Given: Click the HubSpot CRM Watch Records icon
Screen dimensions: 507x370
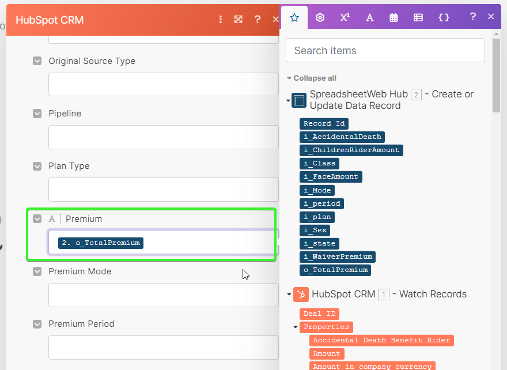Looking at the screenshot, I should coord(301,295).
